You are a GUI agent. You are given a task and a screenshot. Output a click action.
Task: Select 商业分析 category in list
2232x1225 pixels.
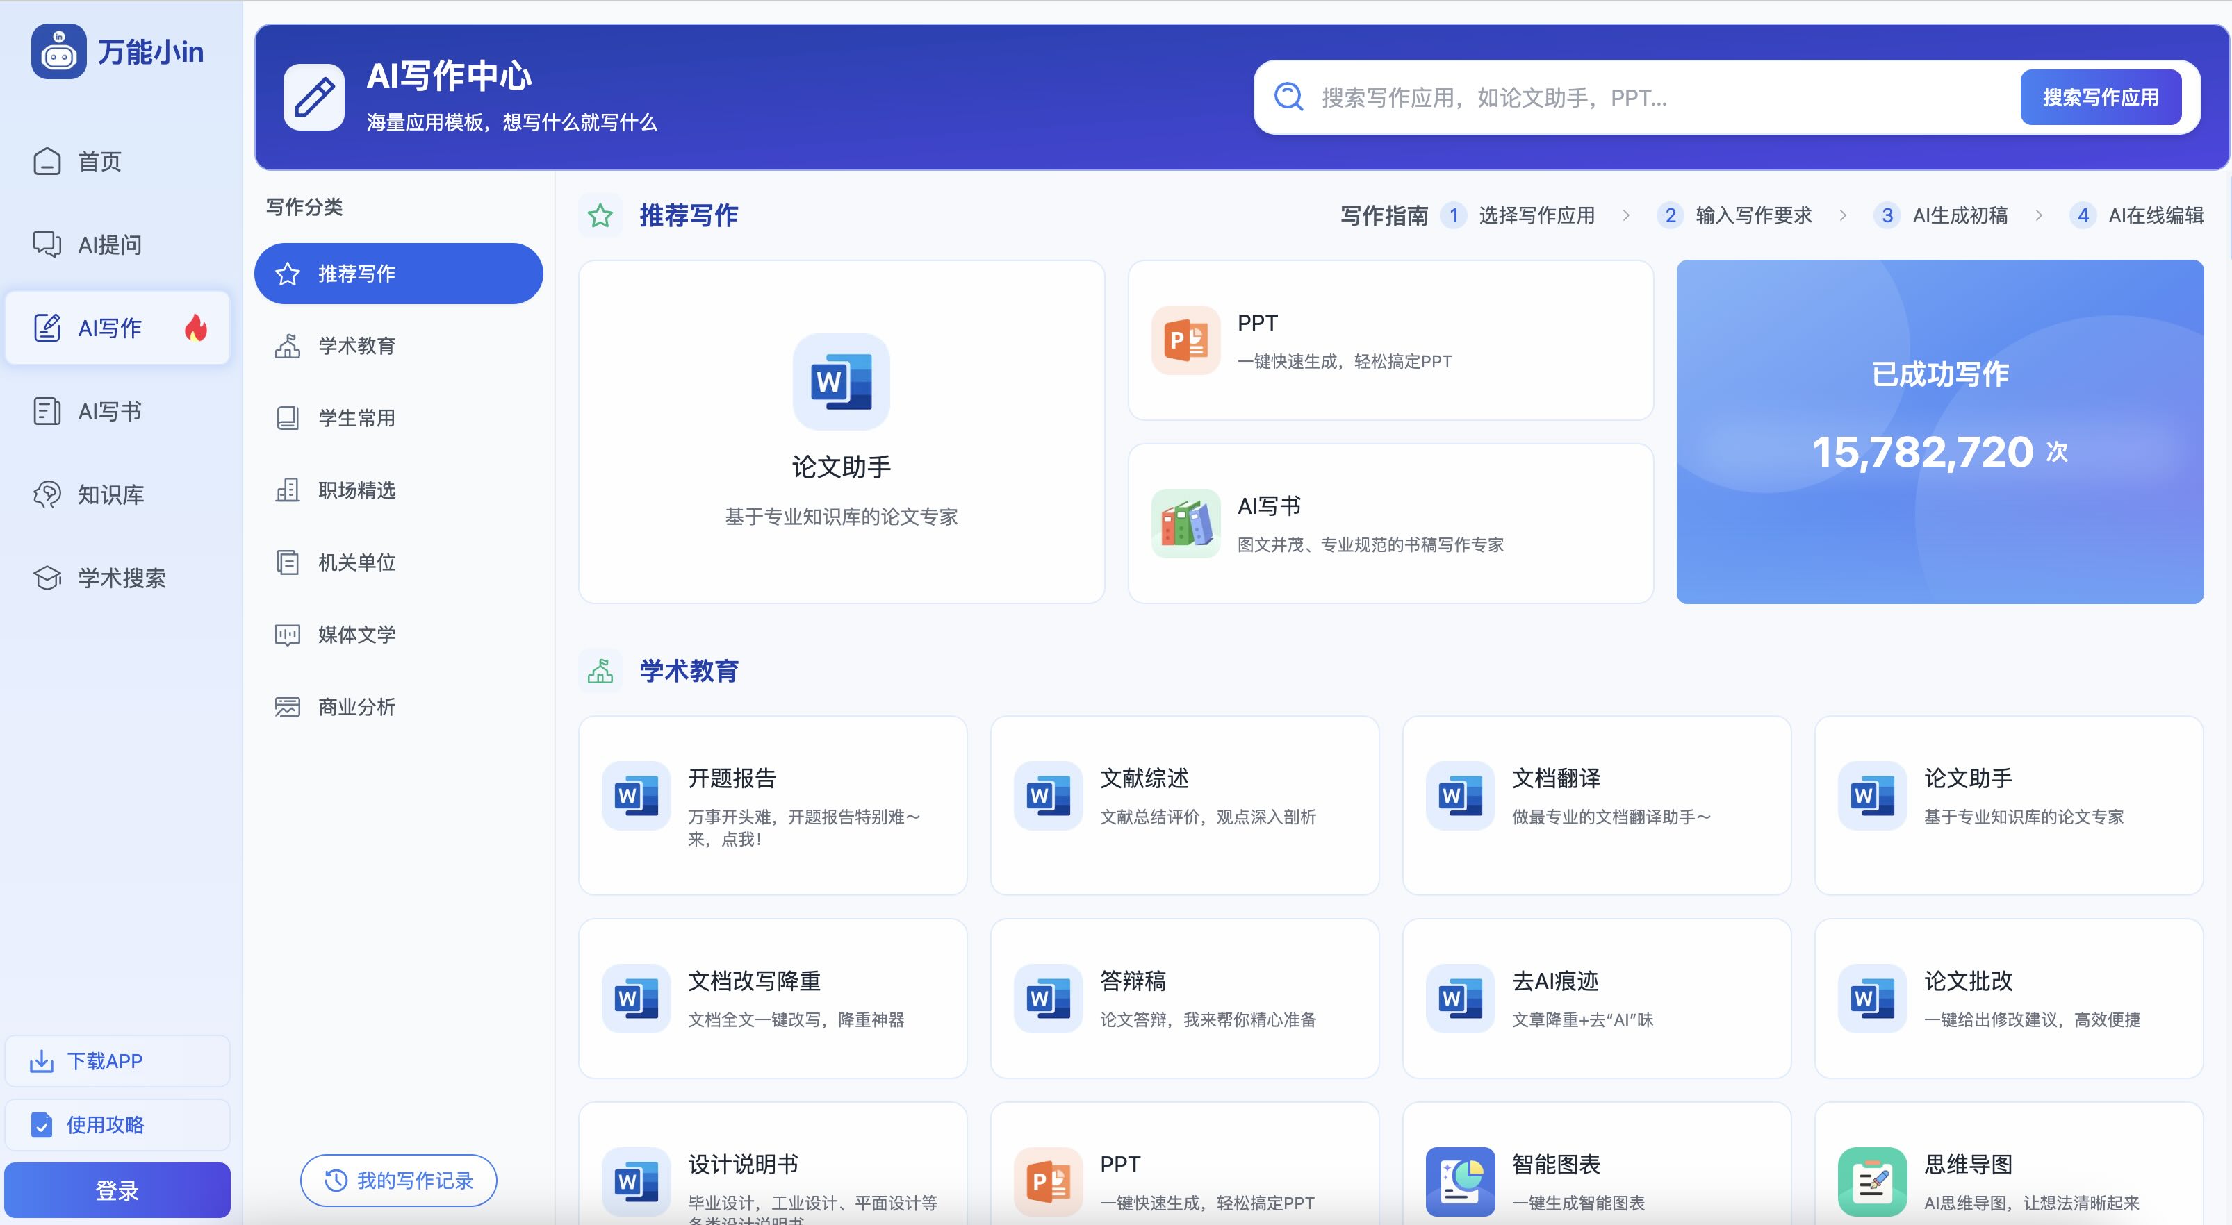coord(356,706)
